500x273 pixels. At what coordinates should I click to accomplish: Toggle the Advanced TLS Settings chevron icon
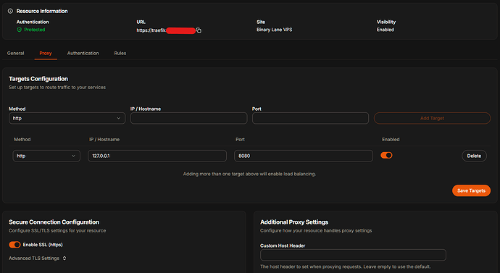click(x=64, y=258)
